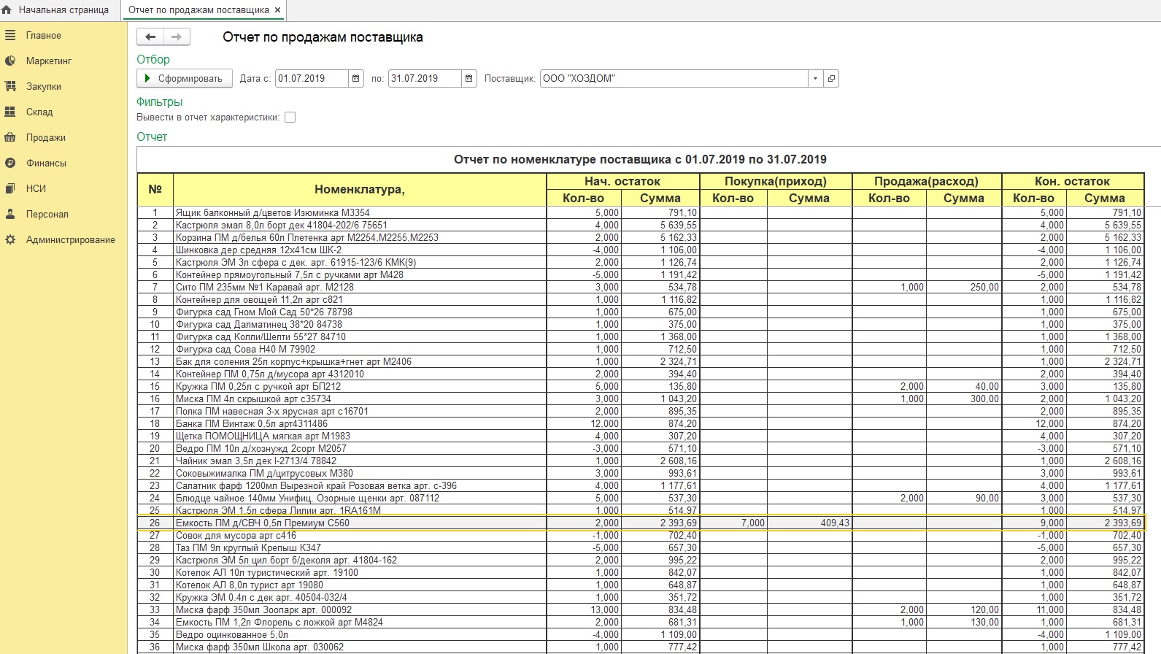The image size is (1161, 654).
Task: Open the Маркетинг section
Action: pos(49,61)
